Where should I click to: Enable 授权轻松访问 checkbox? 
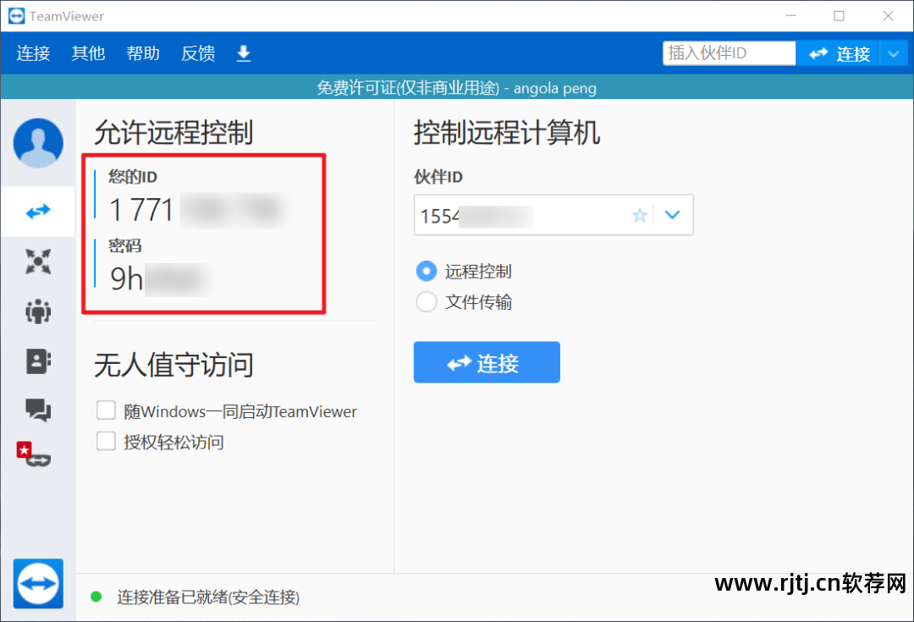click(x=106, y=441)
